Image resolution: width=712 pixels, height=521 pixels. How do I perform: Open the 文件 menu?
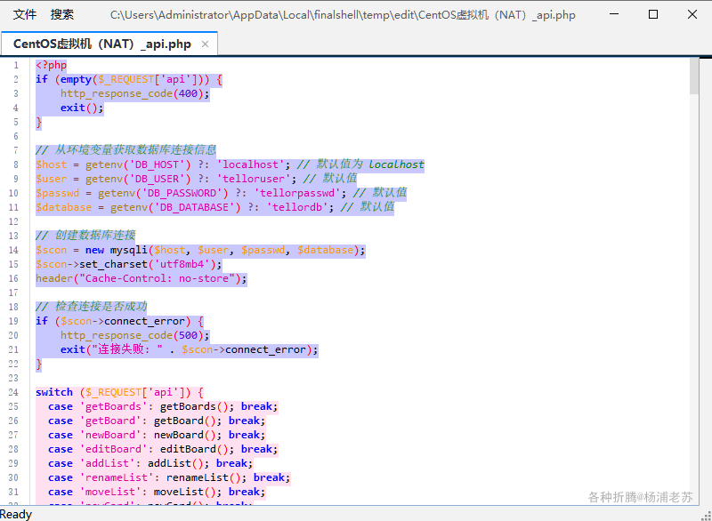(25, 14)
